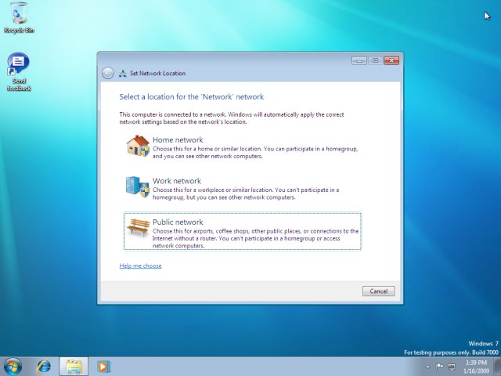Open the Windows Start orb

(x=13, y=367)
